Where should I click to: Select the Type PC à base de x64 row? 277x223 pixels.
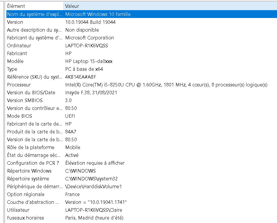141,69
